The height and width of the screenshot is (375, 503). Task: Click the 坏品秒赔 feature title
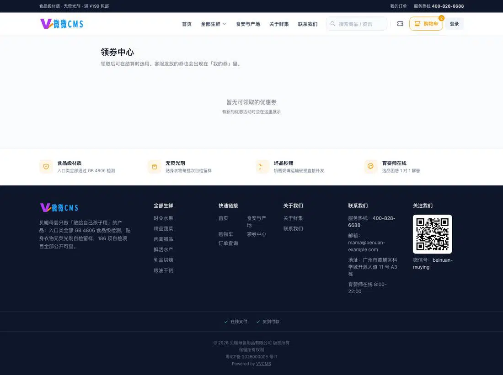[284, 163]
